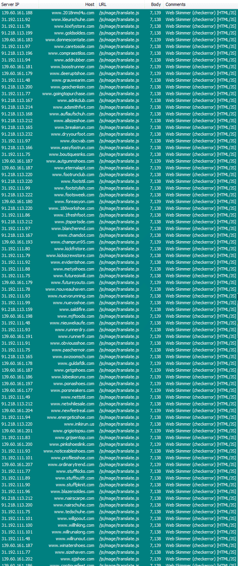Click www.lobeskoruns.com host
This screenshot has height=566, width=238.
73,377
